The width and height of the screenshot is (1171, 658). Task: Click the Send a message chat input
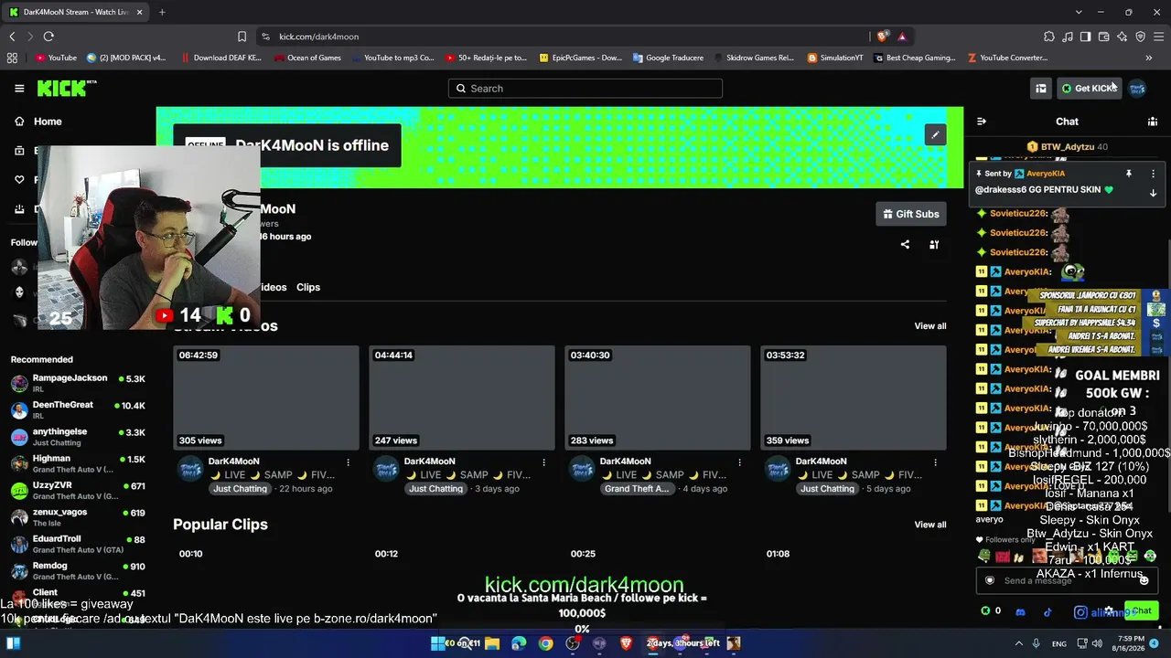coord(1066,580)
